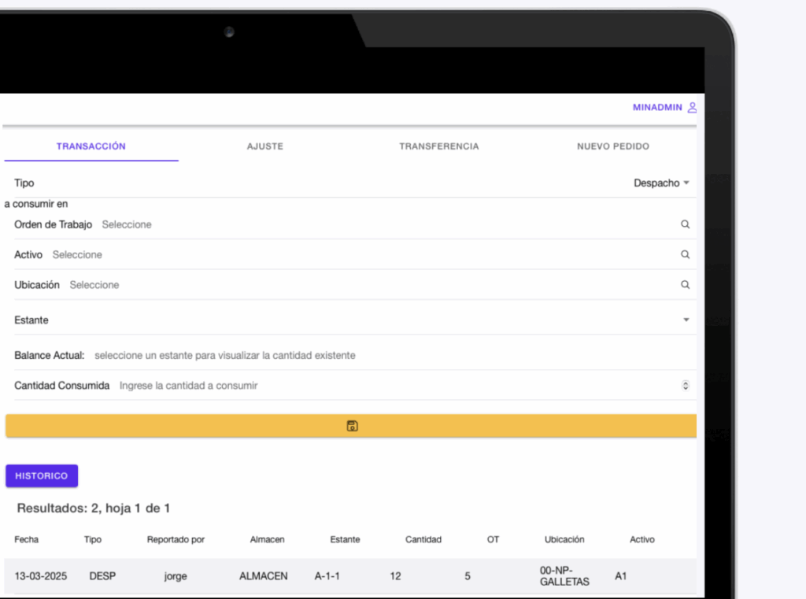Click the 'a consumir en' label
The image size is (806, 599).
coord(36,204)
